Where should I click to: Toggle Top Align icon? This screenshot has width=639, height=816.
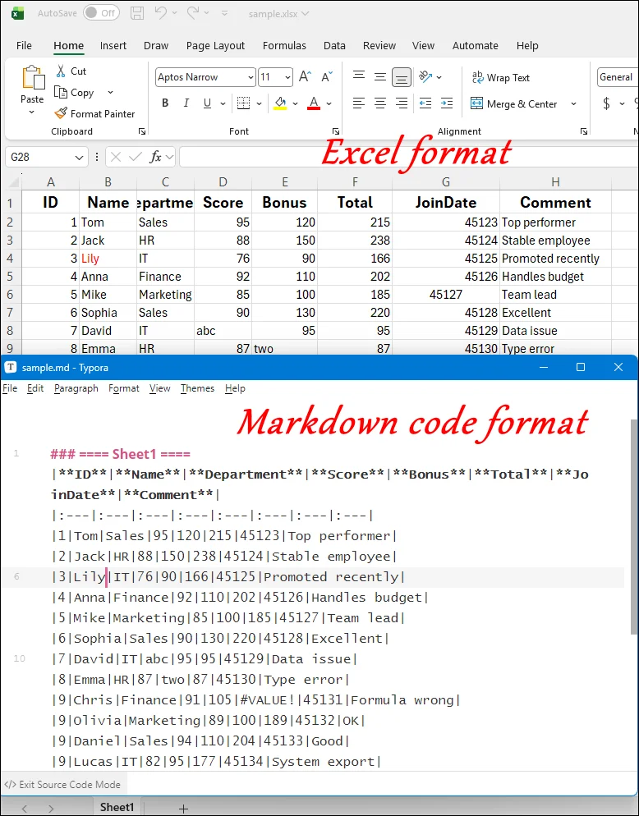[359, 77]
